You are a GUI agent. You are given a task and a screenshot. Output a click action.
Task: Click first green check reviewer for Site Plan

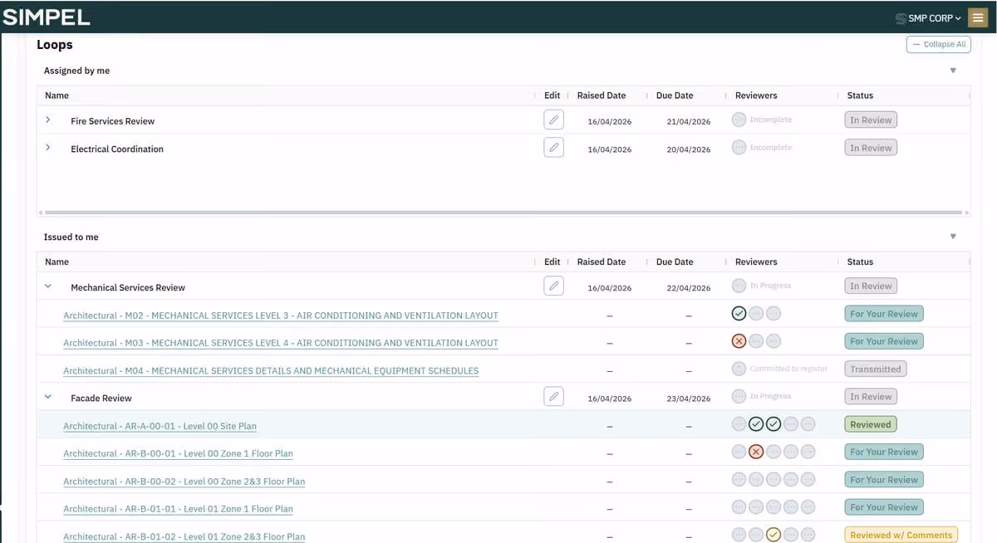756,424
